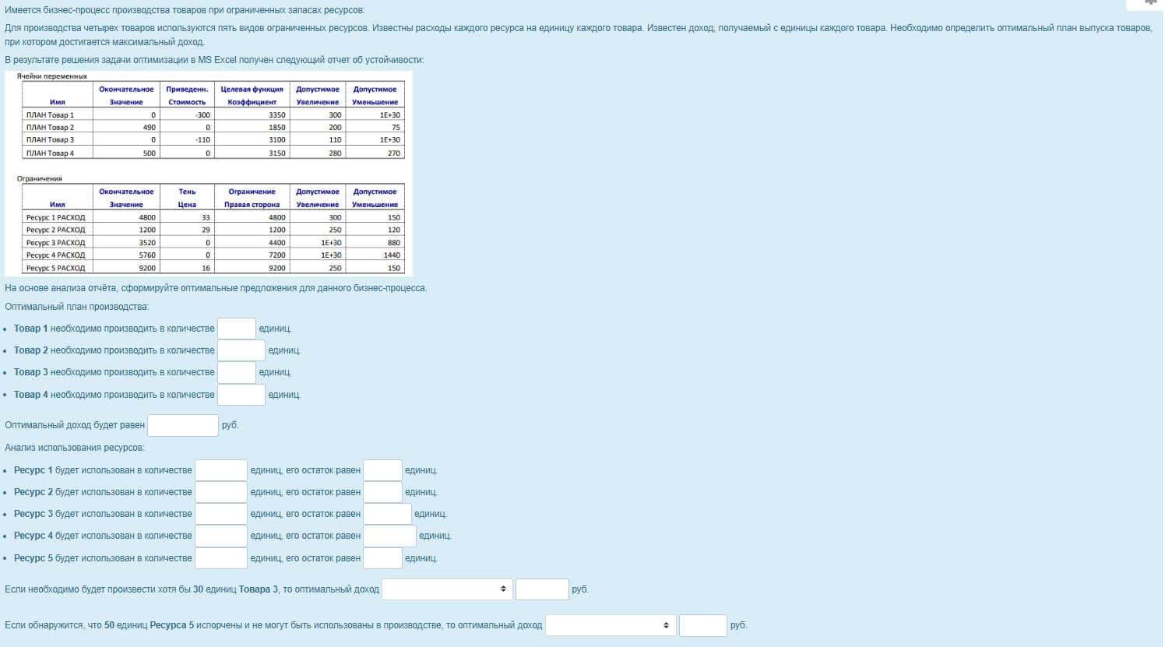
Task: Click the 'Ресурс 3 РАСХОД' row name
Action: 55,243
